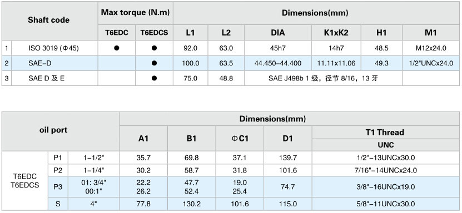Image resolution: width=462 pixels, height=213 pixels.
Task: Click the T6EDC dot for ISO 3019
Action: coord(117,48)
